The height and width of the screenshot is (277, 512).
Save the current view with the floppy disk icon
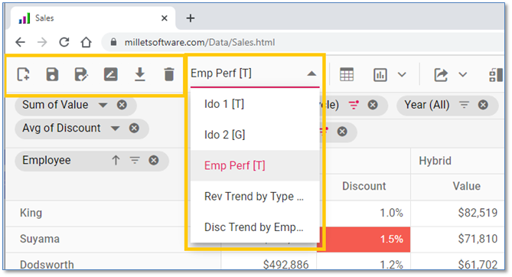52,74
